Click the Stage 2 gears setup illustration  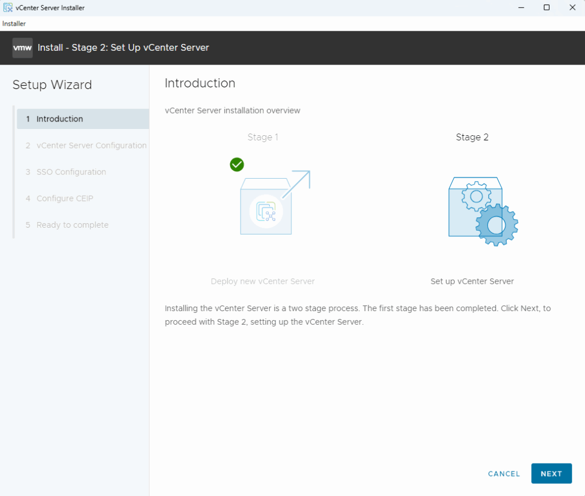point(483,211)
